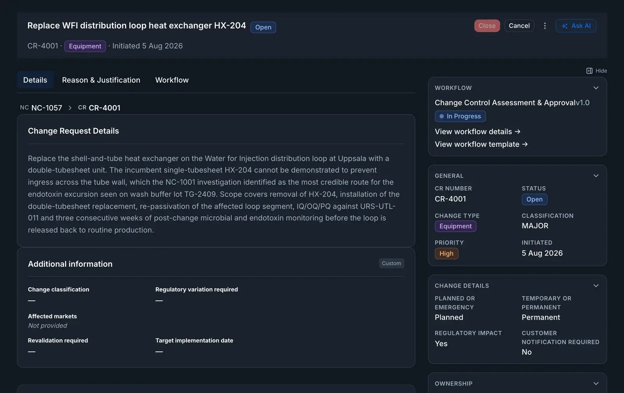Click the 'Regulatory variation required' label
Viewport: 624px width, 393px height.
coord(197,289)
